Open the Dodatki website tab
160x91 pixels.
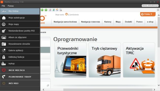(x=129, y=22)
